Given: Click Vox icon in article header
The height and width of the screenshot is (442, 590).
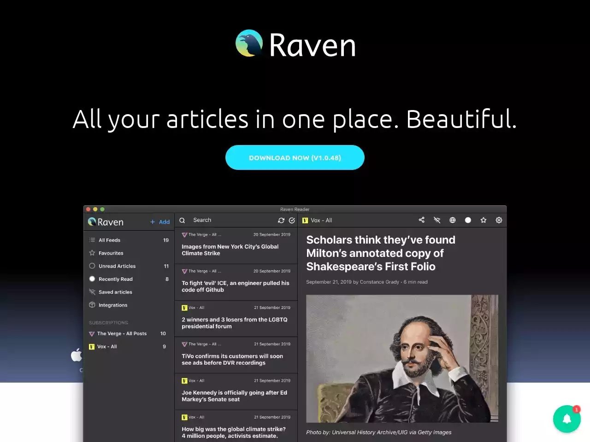Looking at the screenshot, I should tap(305, 221).
